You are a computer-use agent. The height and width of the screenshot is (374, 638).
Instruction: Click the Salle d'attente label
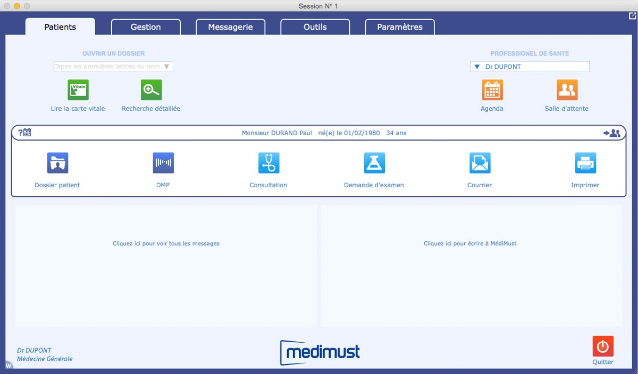point(567,109)
